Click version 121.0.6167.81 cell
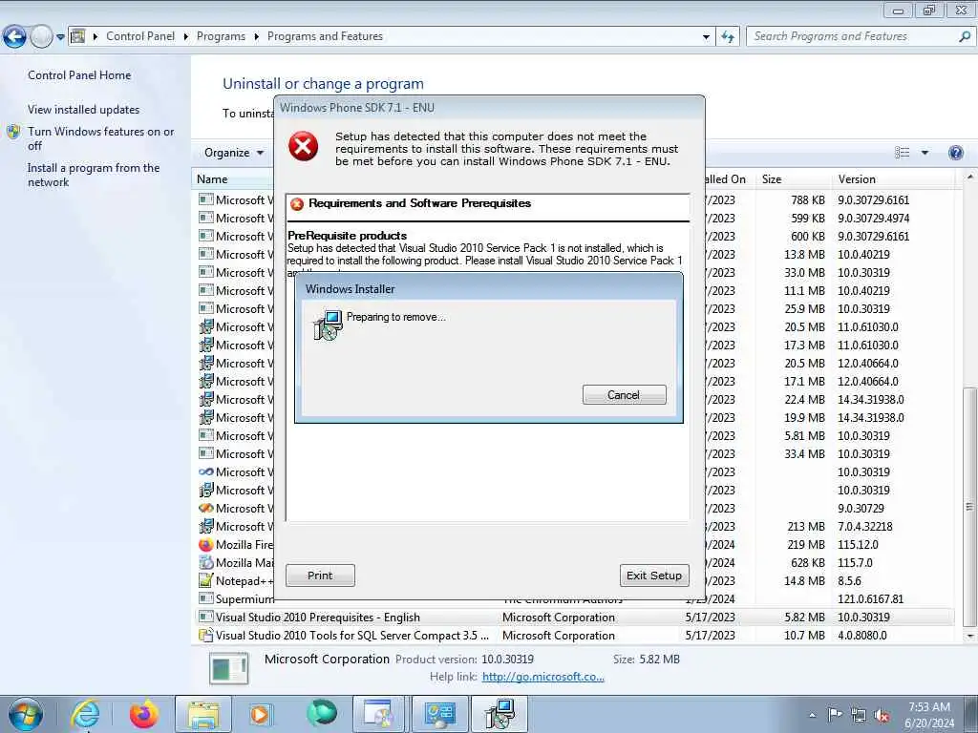Viewport: 978px width, 733px height. 870,599
